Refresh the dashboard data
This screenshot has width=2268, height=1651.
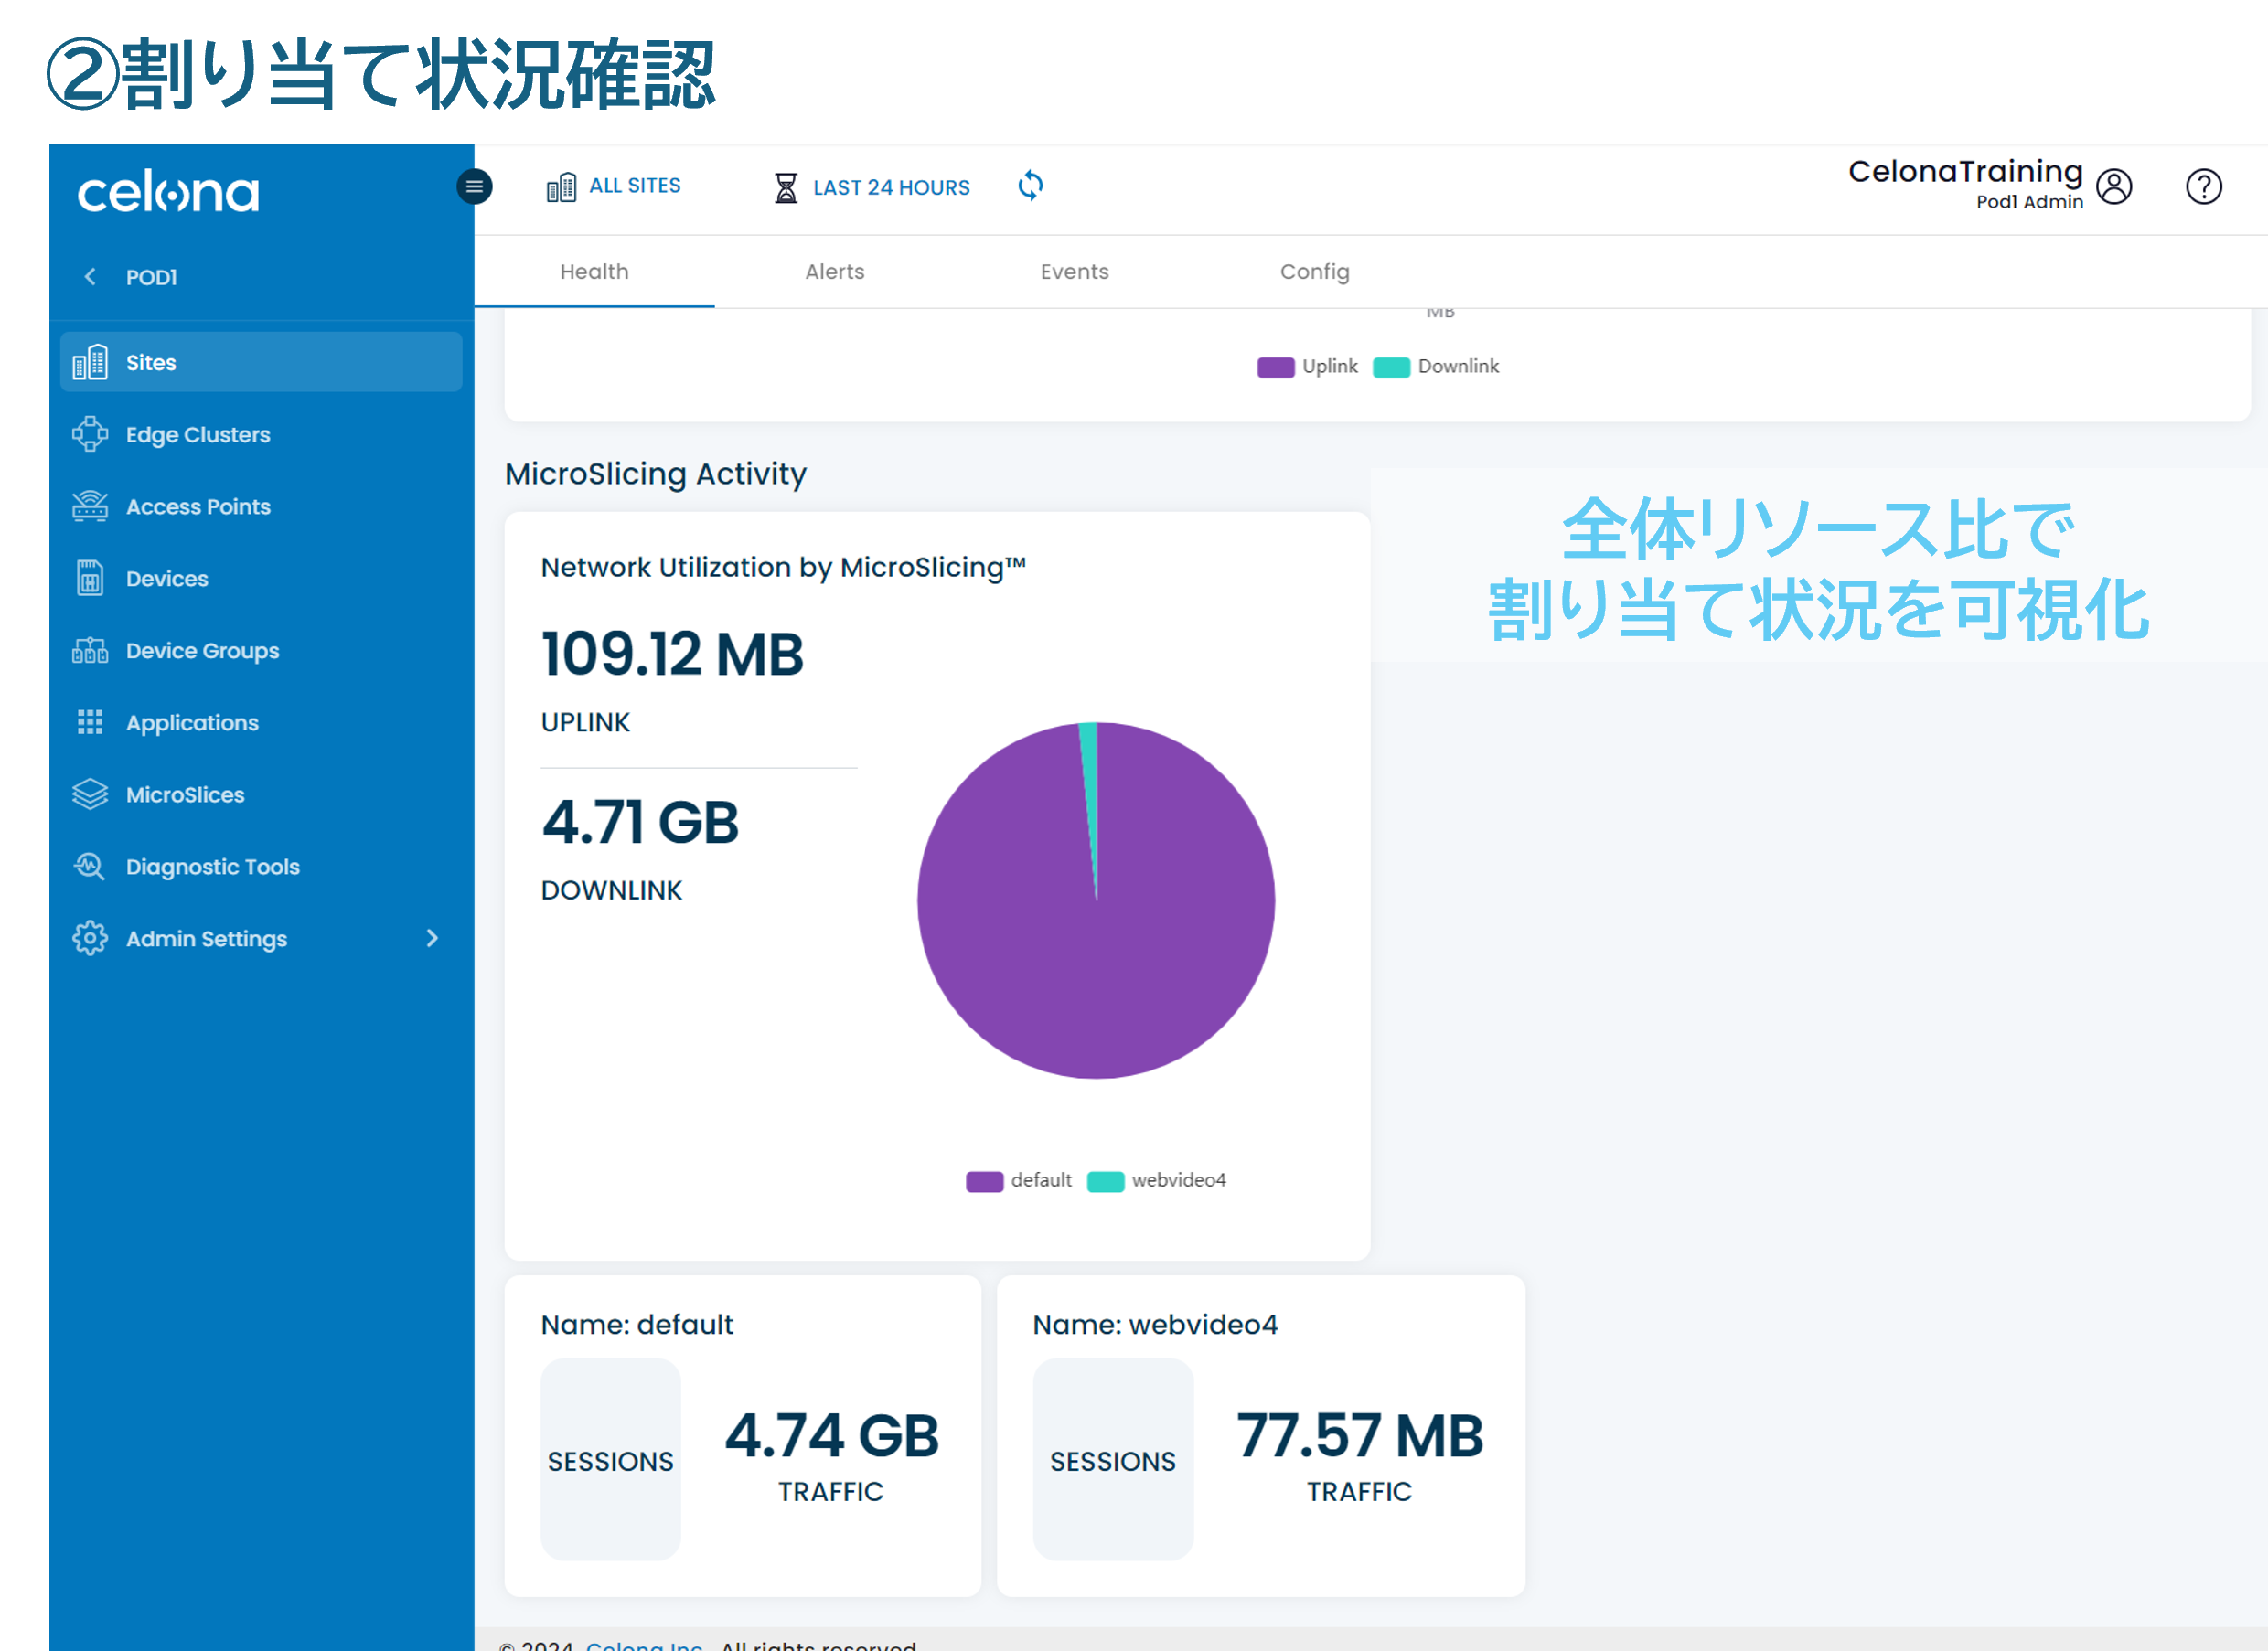click(1030, 185)
